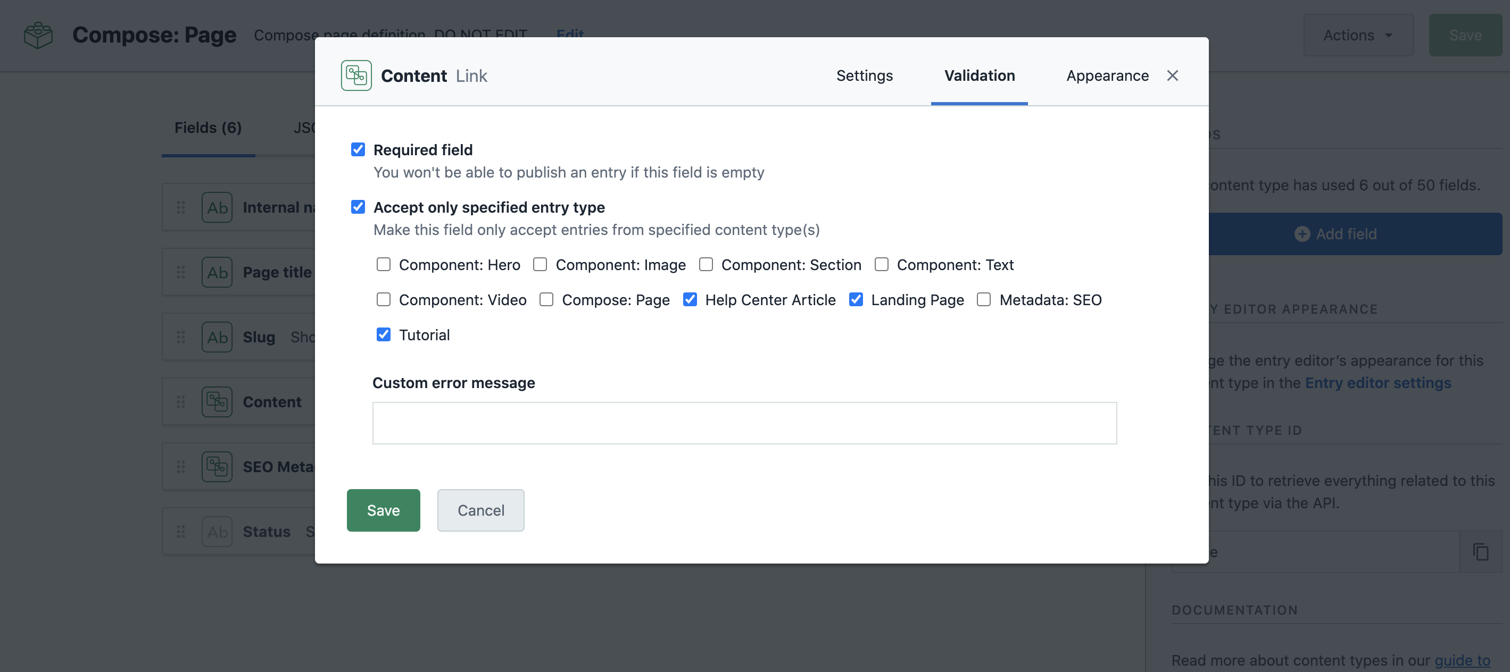Copy the content type ID with the copy icon
Viewport: 1510px width, 672px height.
pyautogui.click(x=1480, y=552)
